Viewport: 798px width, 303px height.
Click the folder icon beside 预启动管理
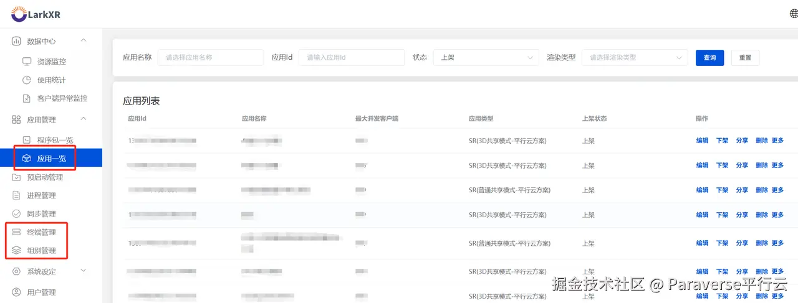(17, 177)
